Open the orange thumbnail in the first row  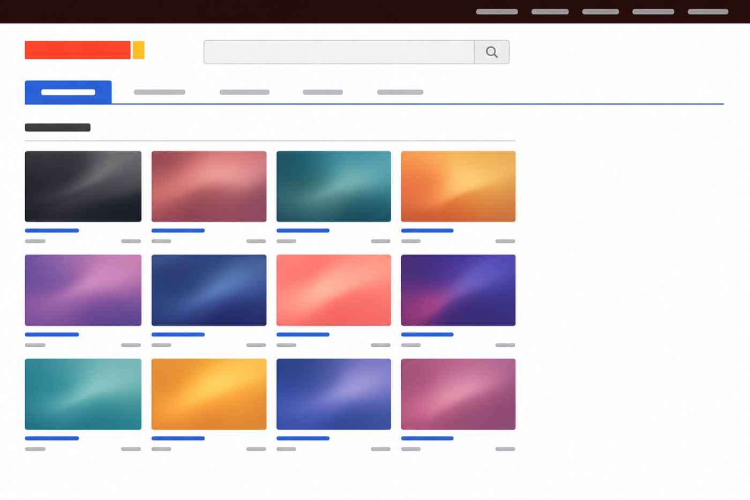[458, 186]
